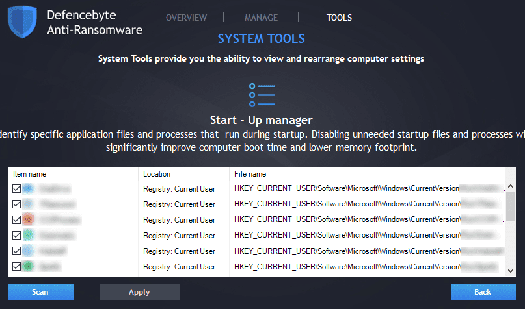Select sixth row's Registry: Current User cell
The width and height of the screenshot is (525, 309).
click(x=179, y=267)
